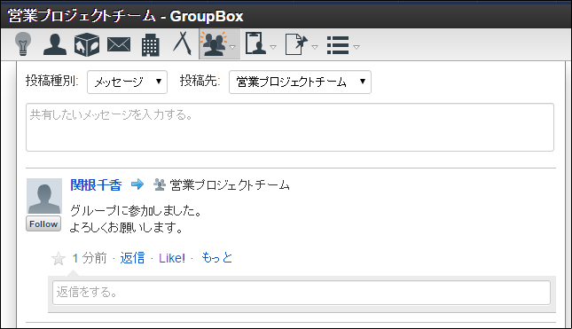Open the single person profile icon
This screenshot has width=572, height=329.
(x=55, y=44)
